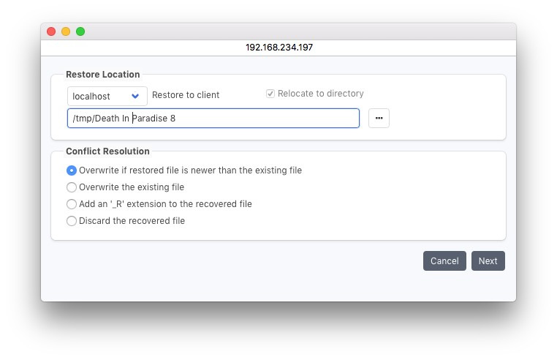Click the Conflict Resolution section heading
The height and width of the screenshot is (360, 557).
click(107, 151)
